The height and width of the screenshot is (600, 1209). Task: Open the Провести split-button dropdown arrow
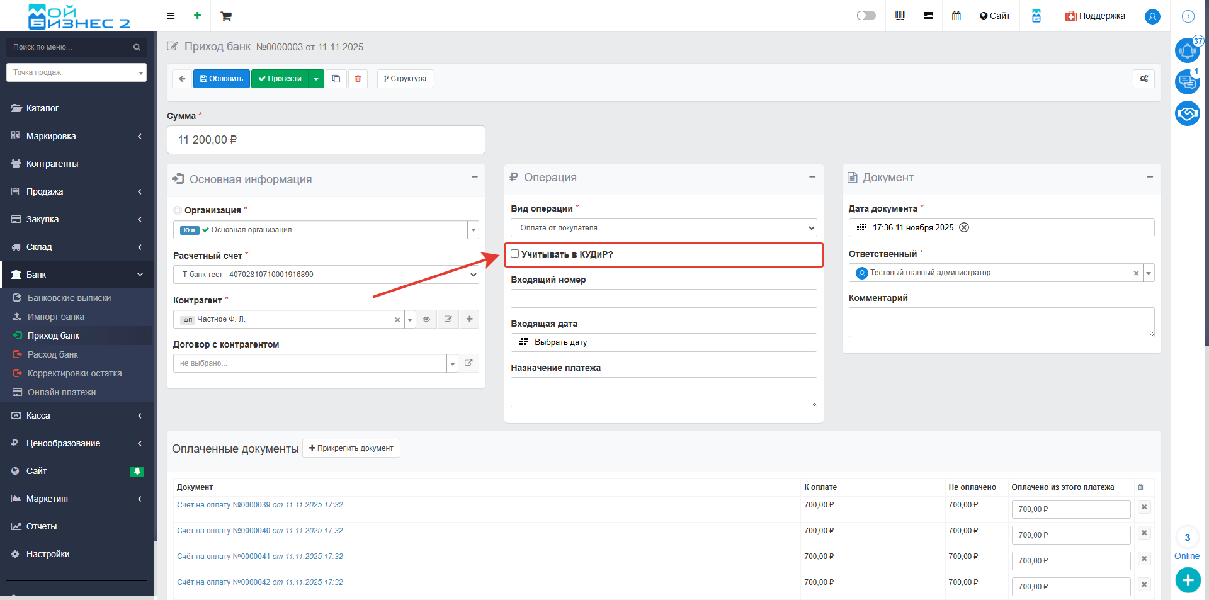pos(316,79)
